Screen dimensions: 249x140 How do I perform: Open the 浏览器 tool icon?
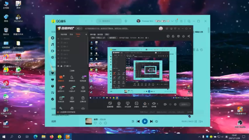click(x=83, y=89)
